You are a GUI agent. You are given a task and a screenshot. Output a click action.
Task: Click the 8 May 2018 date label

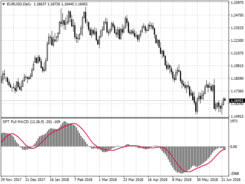pyautogui.click(x=182, y=180)
